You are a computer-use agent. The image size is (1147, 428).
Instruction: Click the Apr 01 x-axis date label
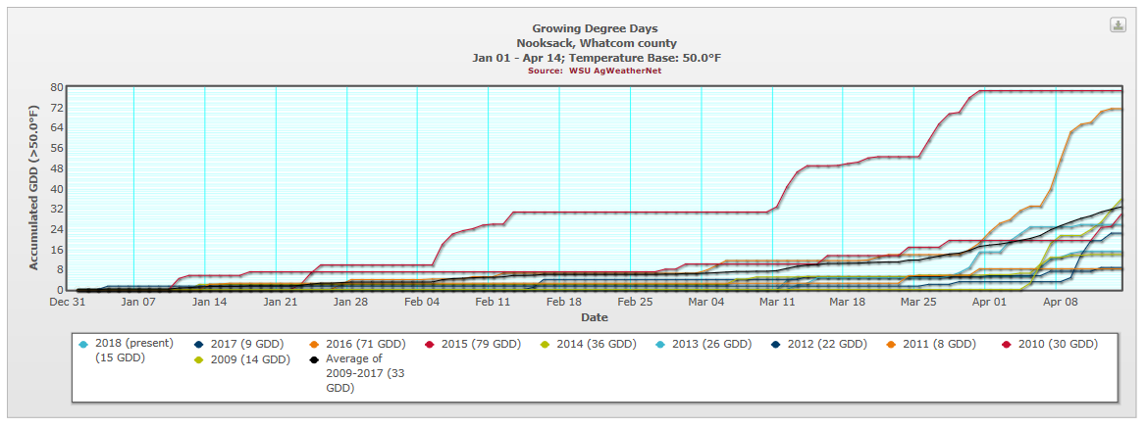[x=989, y=303]
